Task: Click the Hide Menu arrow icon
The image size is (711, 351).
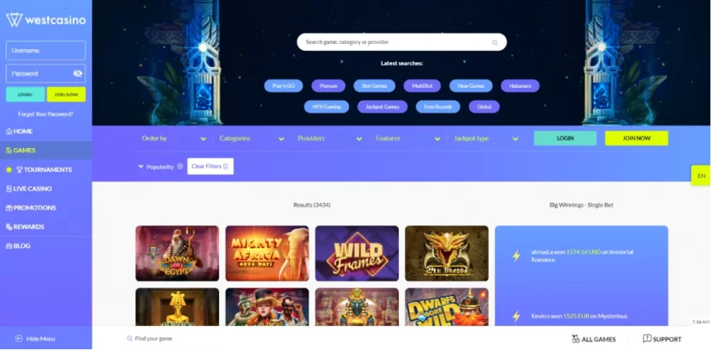Action: pos(19,338)
